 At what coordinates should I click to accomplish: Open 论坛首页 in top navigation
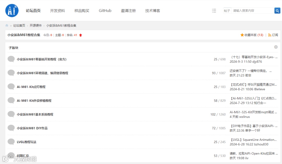[33, 11]
